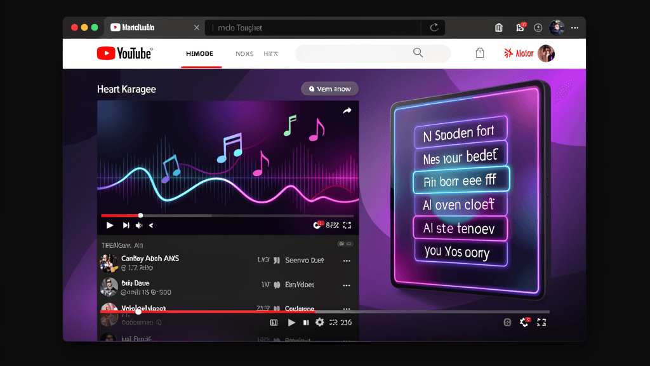Select highlighted lyric Fin borr eee fff
This screenshot has height=366, width=650.
point(461,180)
